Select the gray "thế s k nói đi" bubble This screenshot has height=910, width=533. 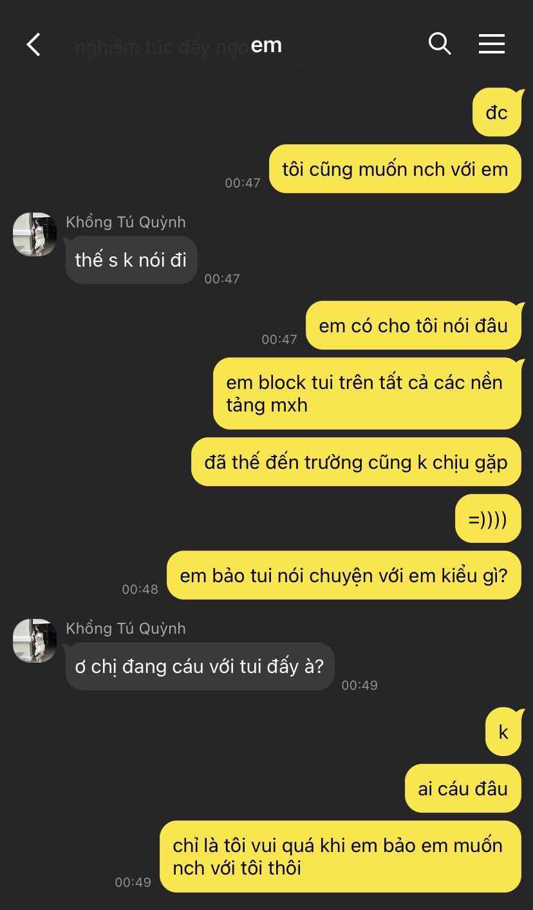[131, 260]
